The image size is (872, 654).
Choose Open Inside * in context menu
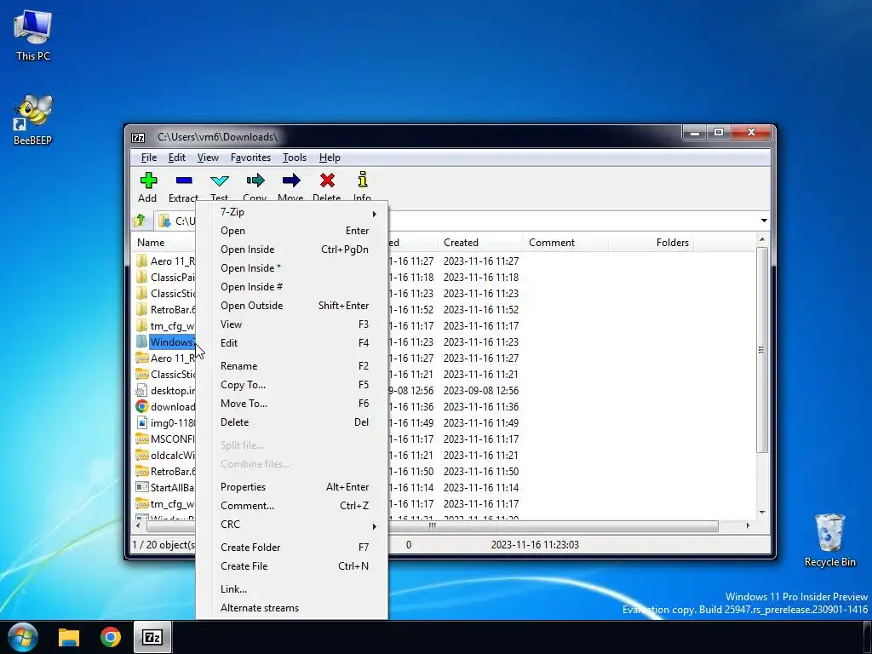(x=291, y=268)
